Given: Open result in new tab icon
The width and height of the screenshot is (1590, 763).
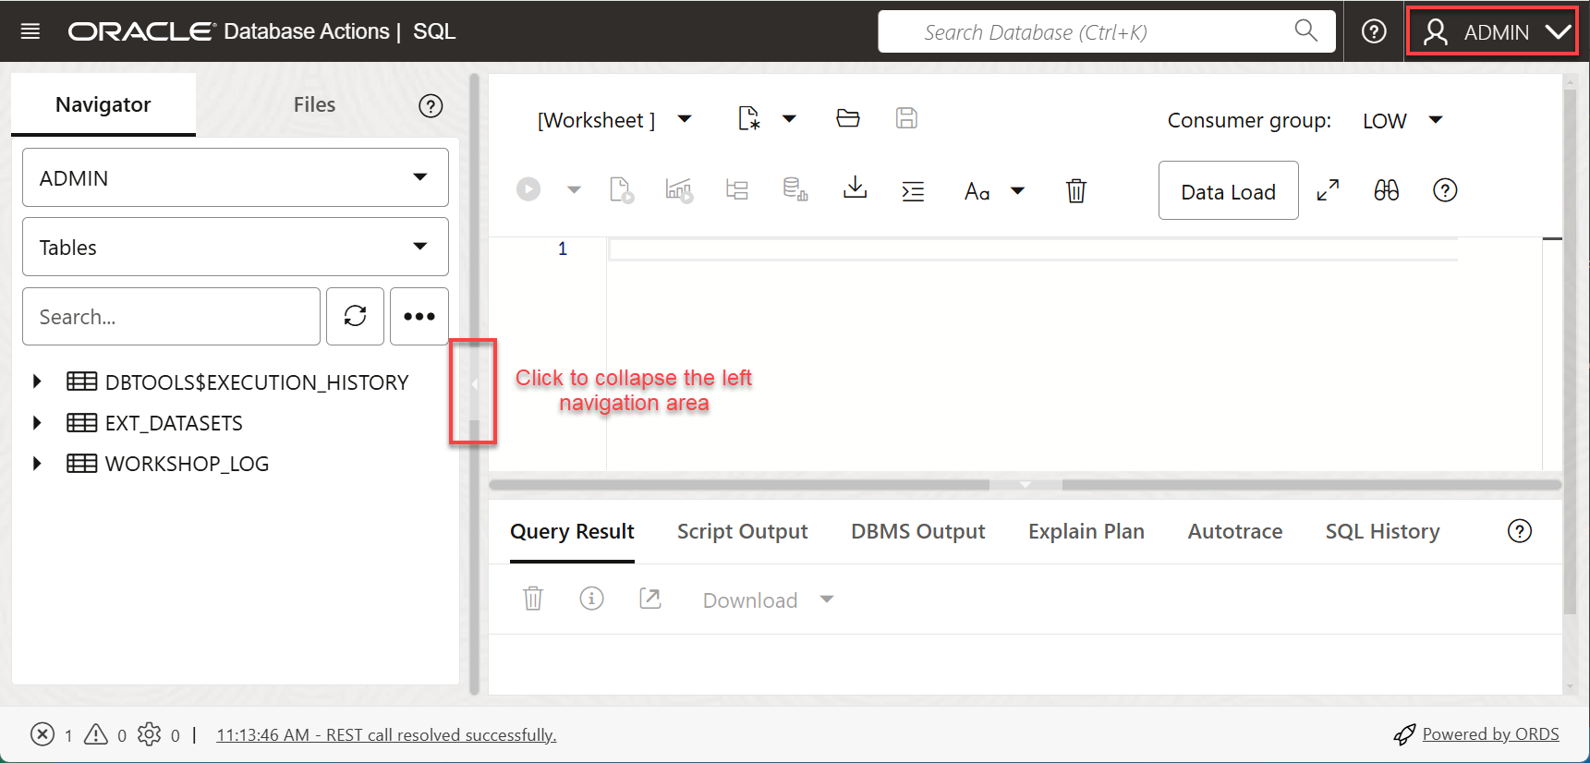Looking at the screenshot, I should click(x=650, y=599).
